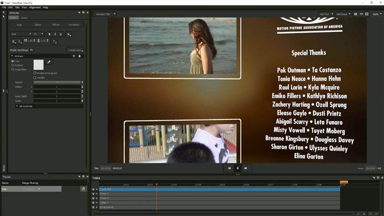The width and height of the screenshot is (384, 216).
Task: Toggle italic text formatting
Action: 55,34
